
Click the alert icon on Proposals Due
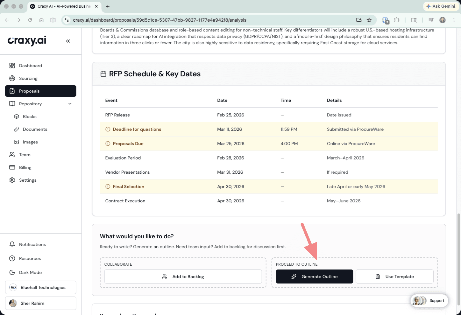[x=108, y=143]
